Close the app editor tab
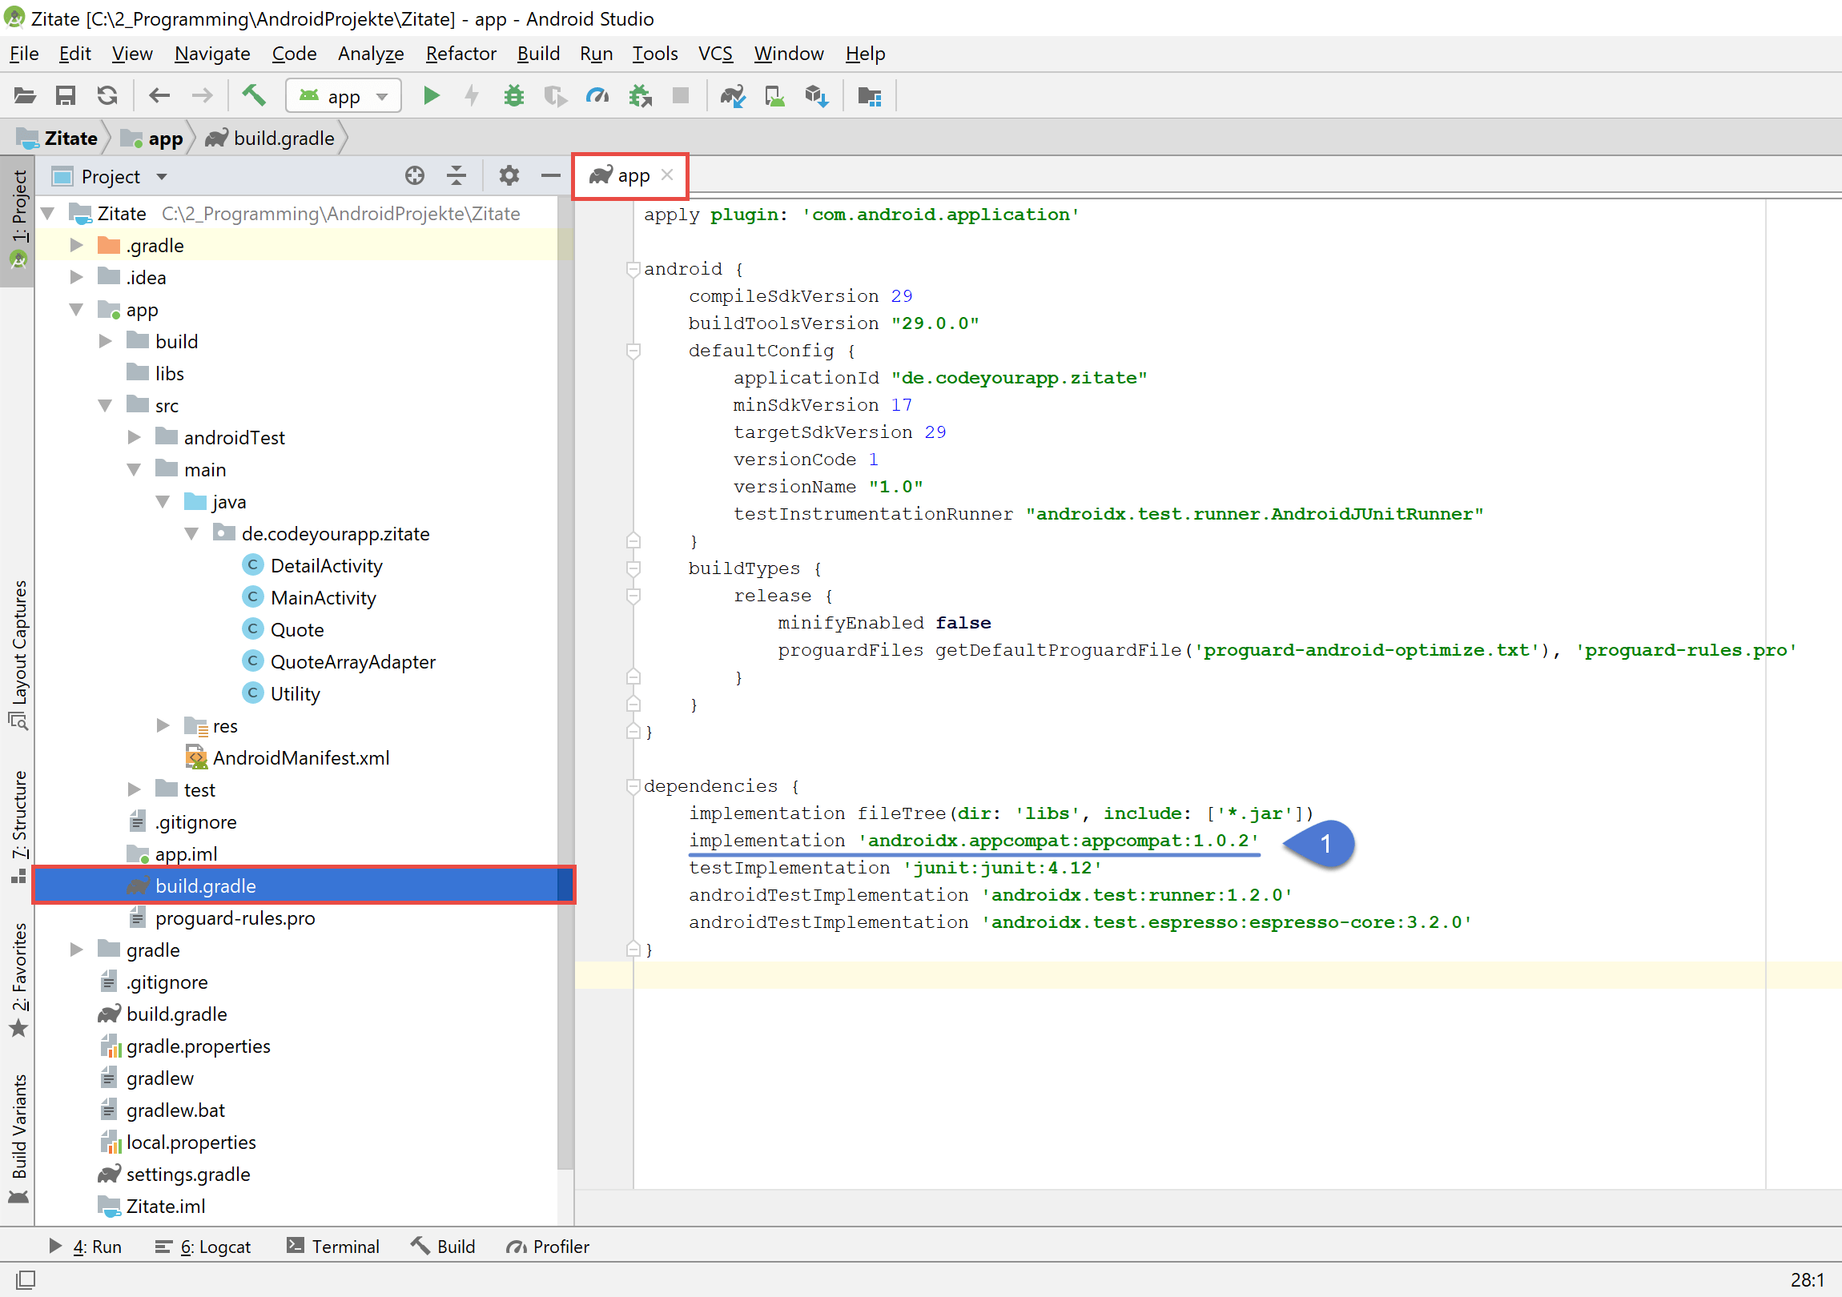The image size is (1842, 1297). click(x=667, y=175)
